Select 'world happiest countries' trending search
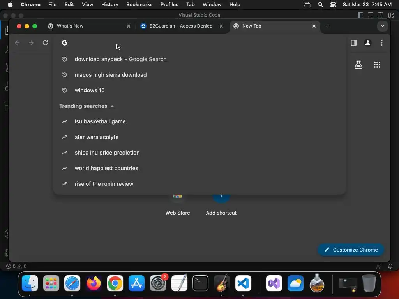The image size is (399, 299). point(200,168)
